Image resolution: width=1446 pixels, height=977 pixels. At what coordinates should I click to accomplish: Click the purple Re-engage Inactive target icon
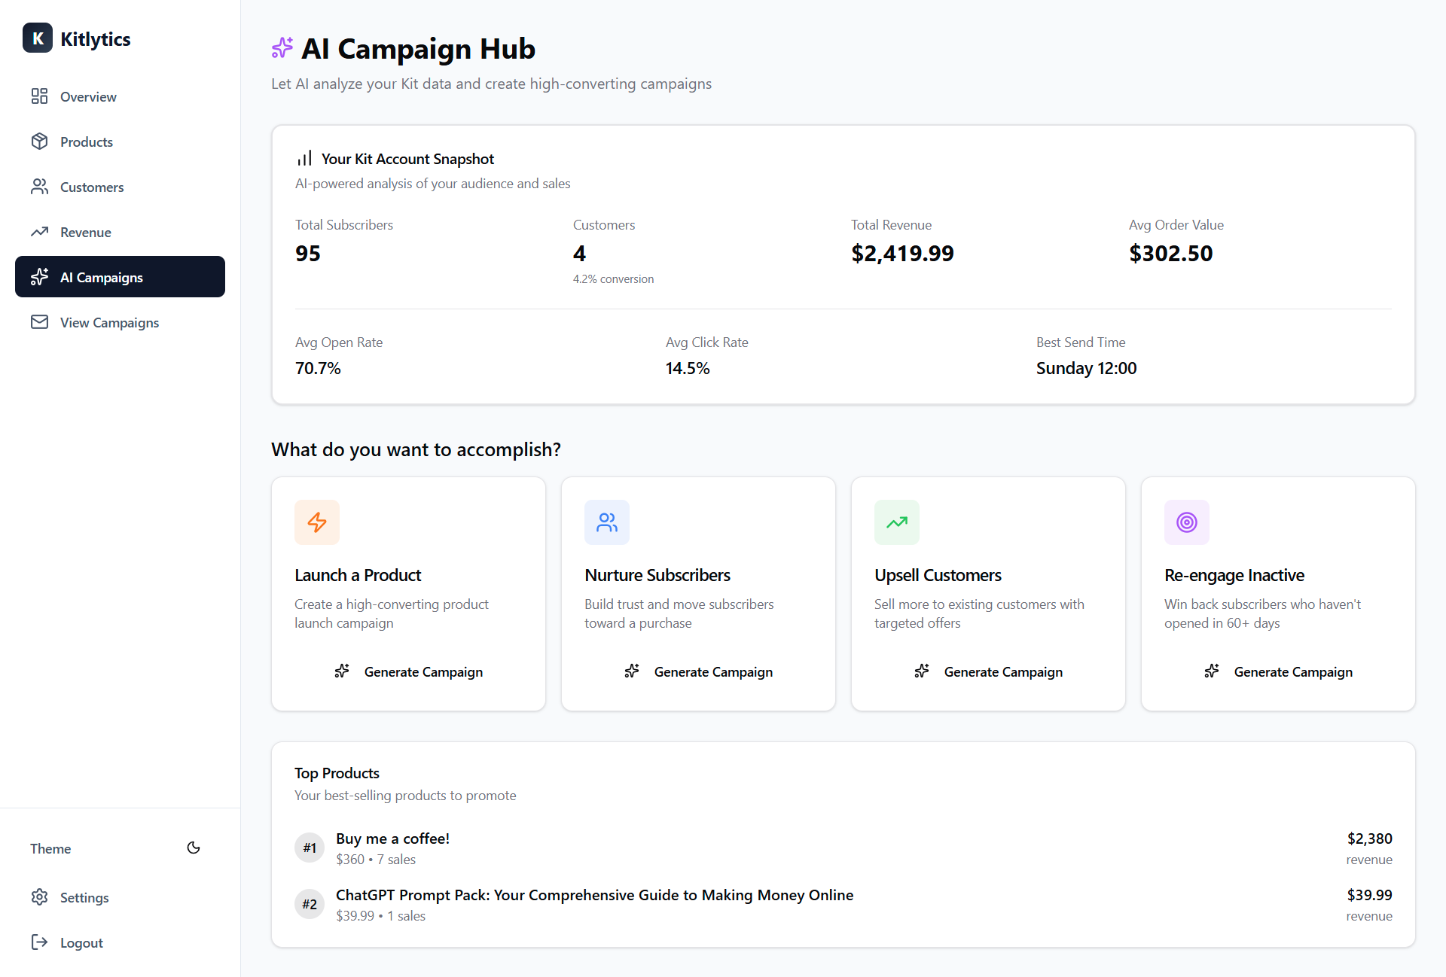[x=1187, y=522]
